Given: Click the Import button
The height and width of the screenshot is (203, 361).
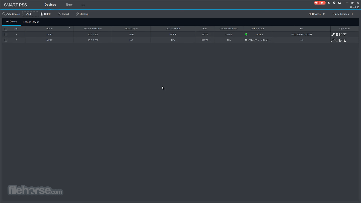Looking at the screenshot, I should tap(64, 14).
